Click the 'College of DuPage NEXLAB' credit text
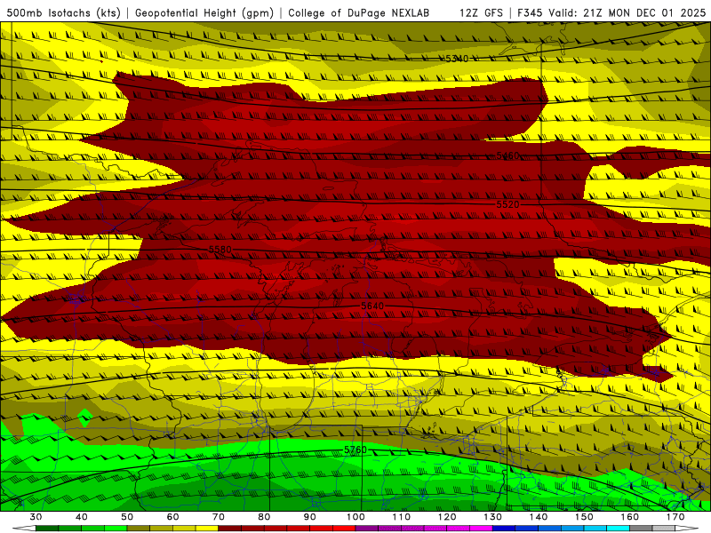Screen dimensions: 711x533 click(359, 13)
